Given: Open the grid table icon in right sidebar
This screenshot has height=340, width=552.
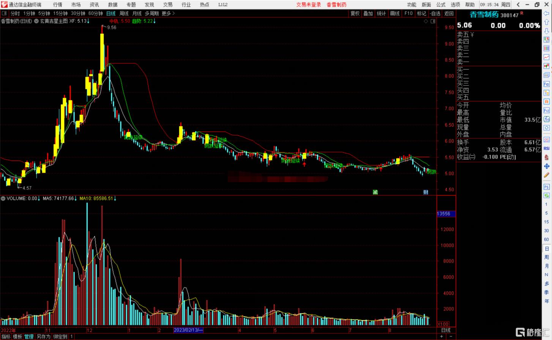Looking at the screenshot, I should click(x=547, y=49).
